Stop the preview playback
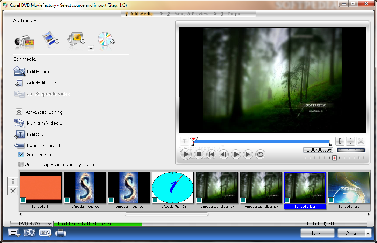 click(x=199, y=154)
